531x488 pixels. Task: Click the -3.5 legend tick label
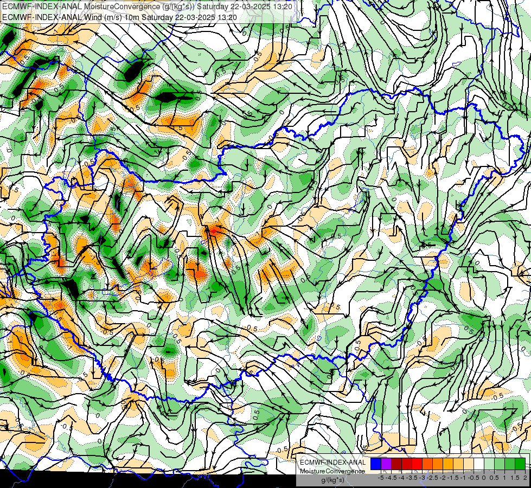412,478
